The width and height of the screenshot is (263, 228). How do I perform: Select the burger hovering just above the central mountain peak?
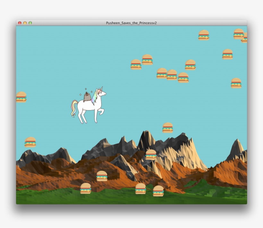167,128
